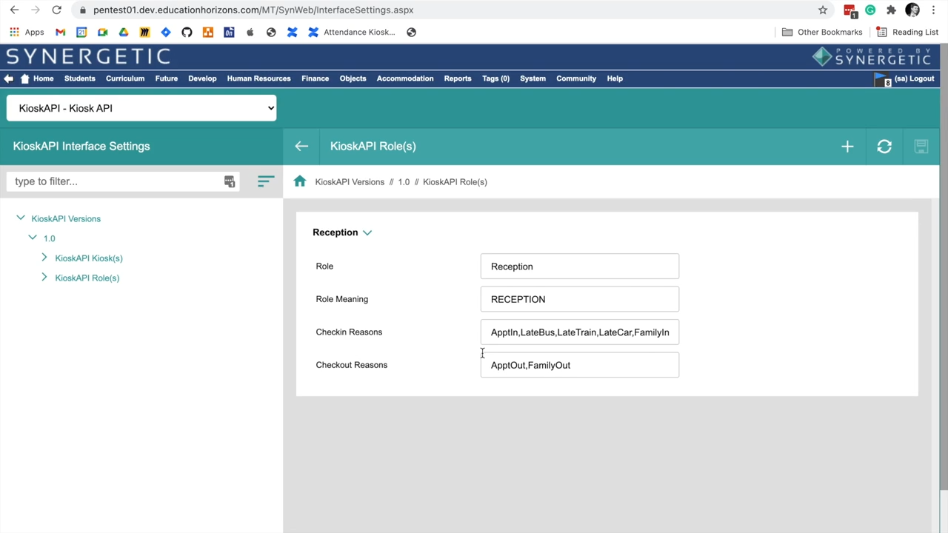This screenshot has height=533, width=948.
Task: Open the GitHub bookmark
Action: pyautogui.click(x=187, y=33)
